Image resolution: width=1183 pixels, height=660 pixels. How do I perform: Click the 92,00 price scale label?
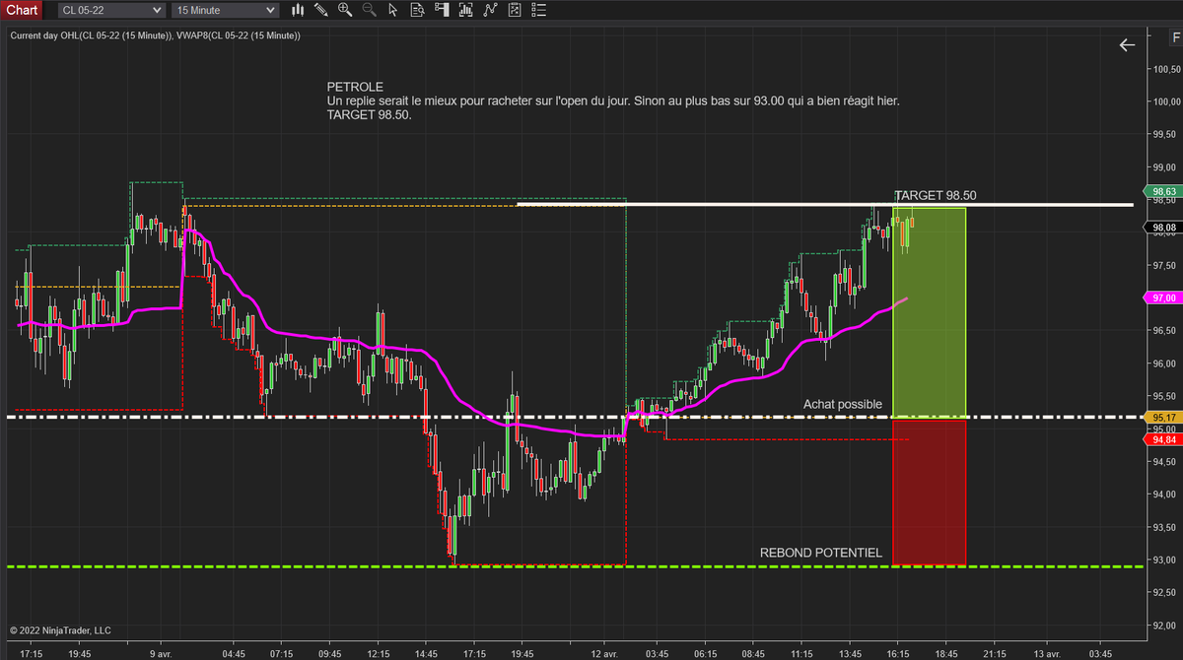pyautogui.click(x=1166, y=626)
